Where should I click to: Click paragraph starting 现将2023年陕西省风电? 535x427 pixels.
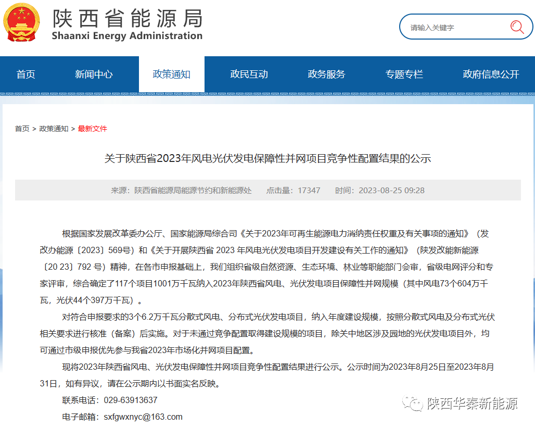pos(267,375)
